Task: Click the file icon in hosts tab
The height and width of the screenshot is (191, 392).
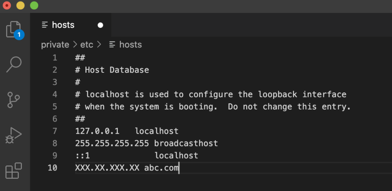Action: click(x=45, y=25)
